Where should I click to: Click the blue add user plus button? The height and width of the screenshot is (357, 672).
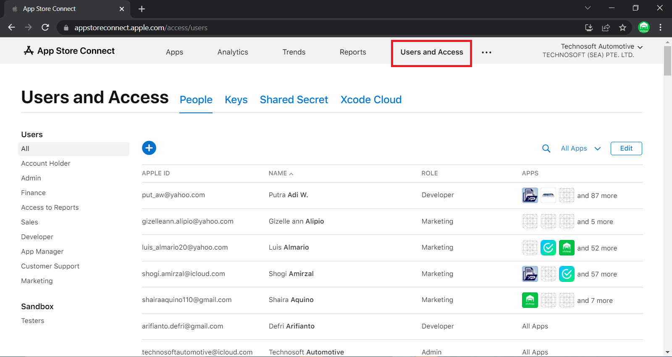coord(149,148)
